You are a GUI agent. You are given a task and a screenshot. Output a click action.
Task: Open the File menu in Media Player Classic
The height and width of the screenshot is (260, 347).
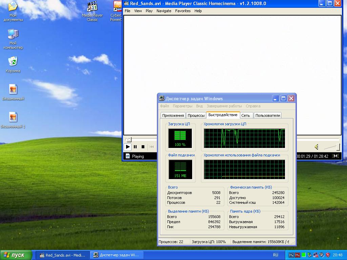pyautogui.click(x=127, y=11)
